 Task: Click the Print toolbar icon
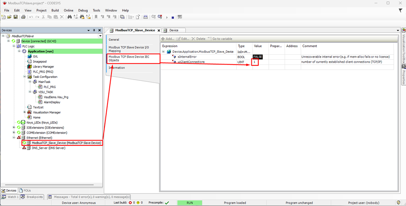click(x=23, y=17)
